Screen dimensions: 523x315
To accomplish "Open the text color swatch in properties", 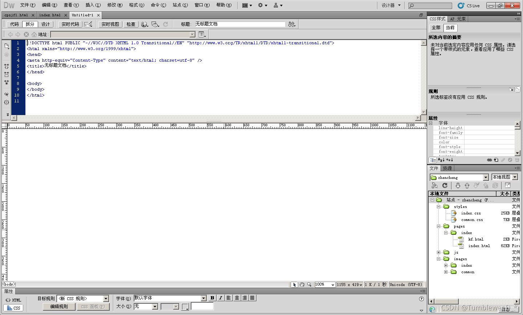I will (185, 307).
